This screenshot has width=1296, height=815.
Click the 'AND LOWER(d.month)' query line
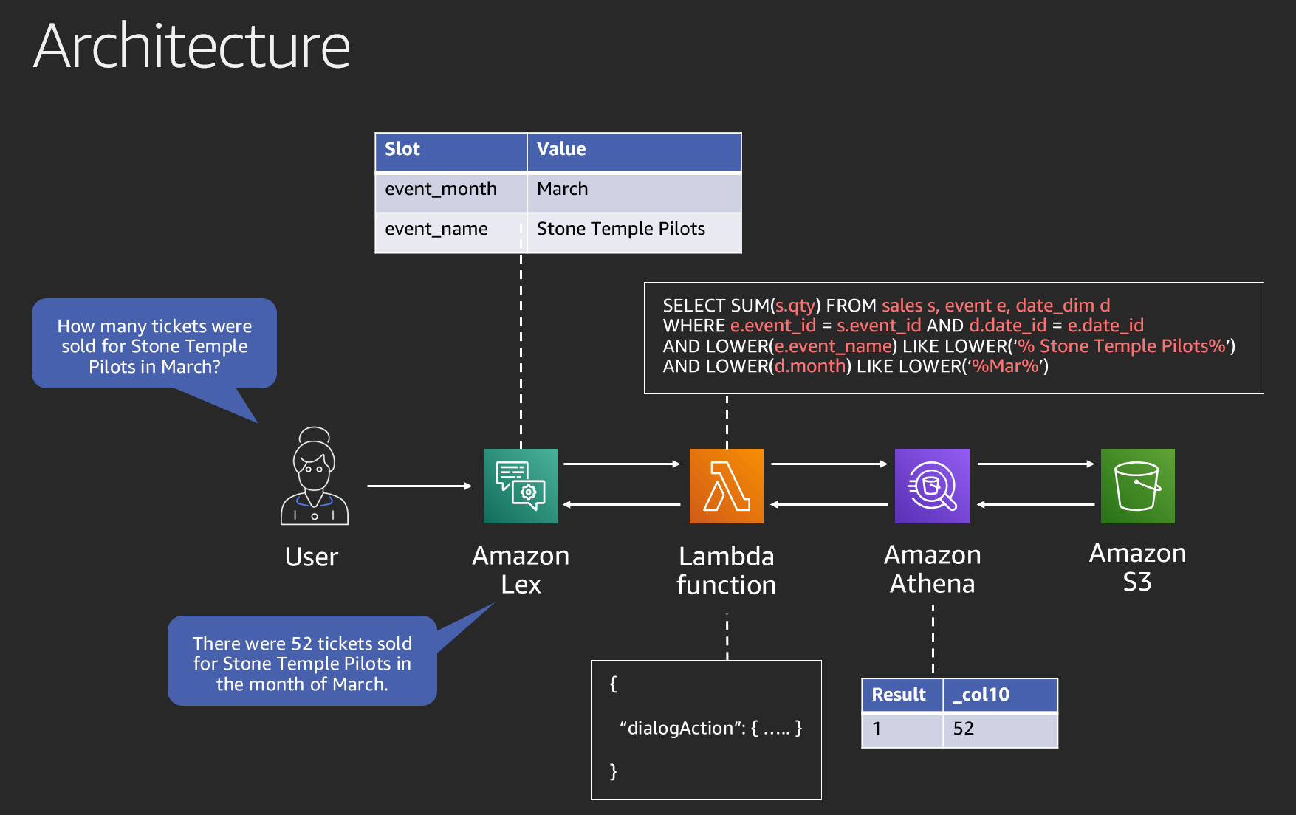[x=855, y=366]
